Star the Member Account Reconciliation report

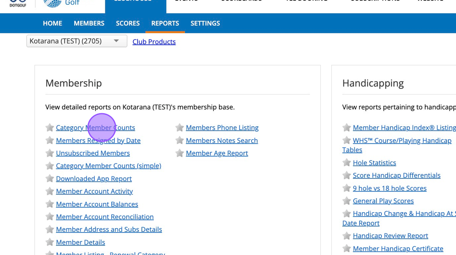pyautogui.click(x=50, y=217)
